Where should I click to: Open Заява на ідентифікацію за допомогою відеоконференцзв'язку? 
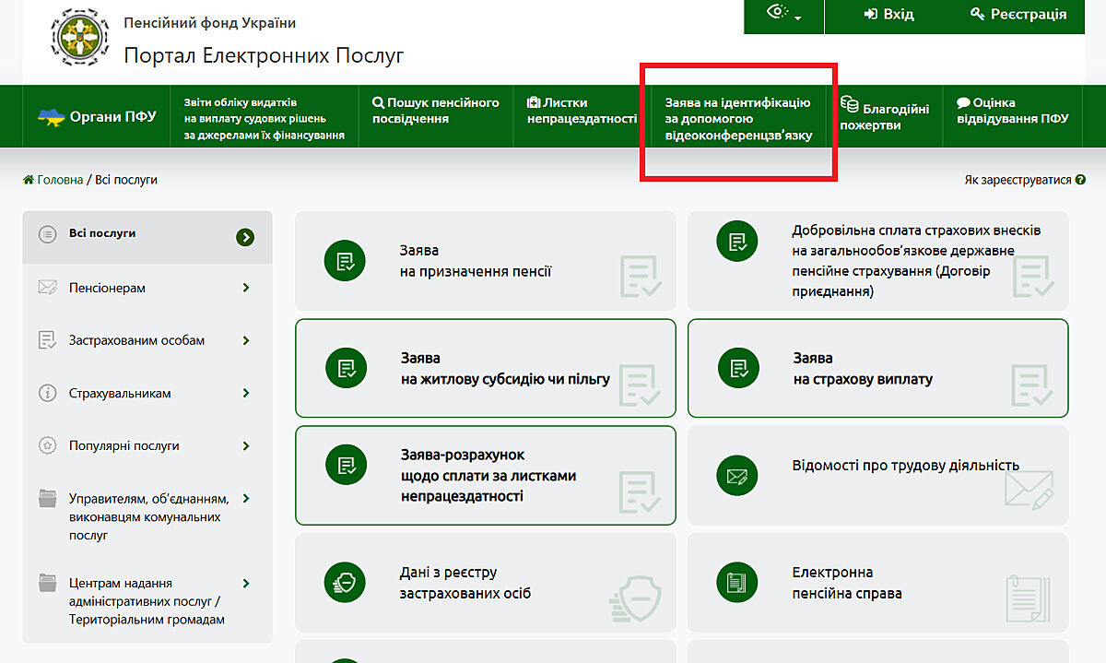pos(738,119)
